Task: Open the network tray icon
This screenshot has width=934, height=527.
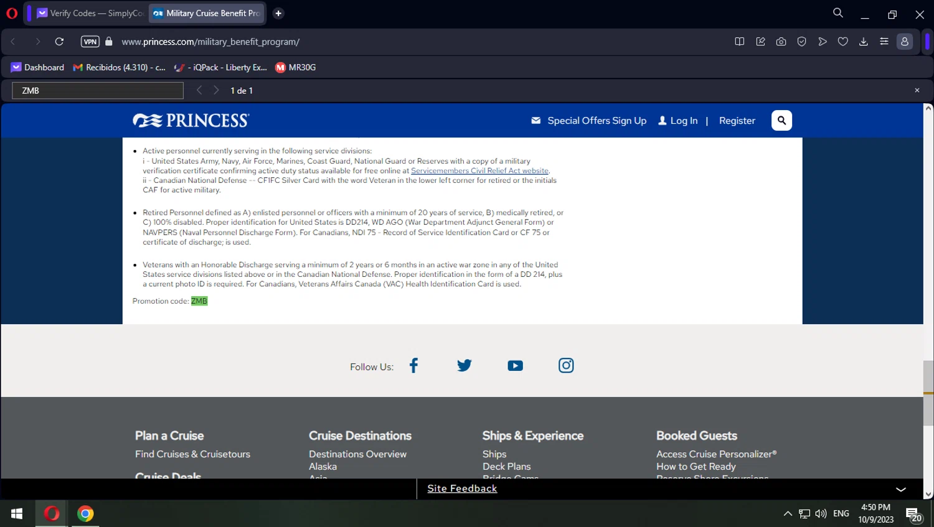Action: pos(804,513)
